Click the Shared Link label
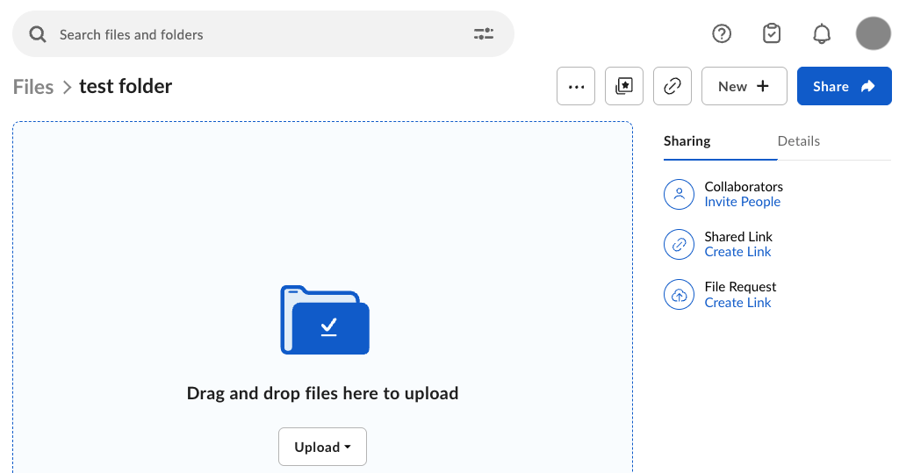Screen dimensions: 899x473 (x=737, y=237)
